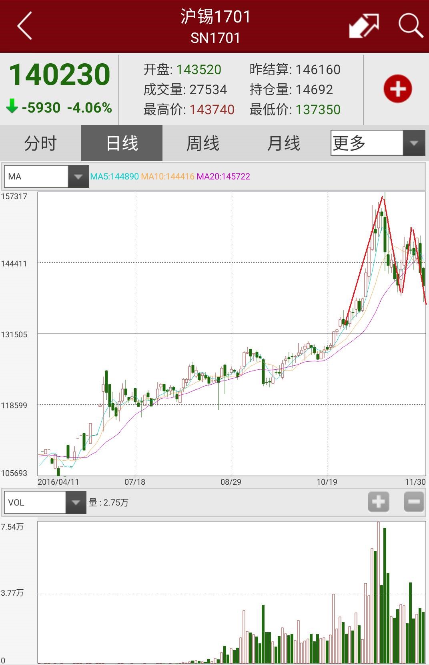Tap the MA20 magenta value label
The width and height of the screenshot is (429, 665).
(223, 177)
